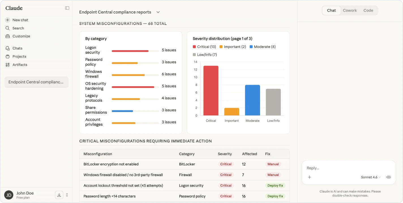Click the OS security hardening progress bar
The height and width of the screenshot is (203, 403).
coord(135,87)
